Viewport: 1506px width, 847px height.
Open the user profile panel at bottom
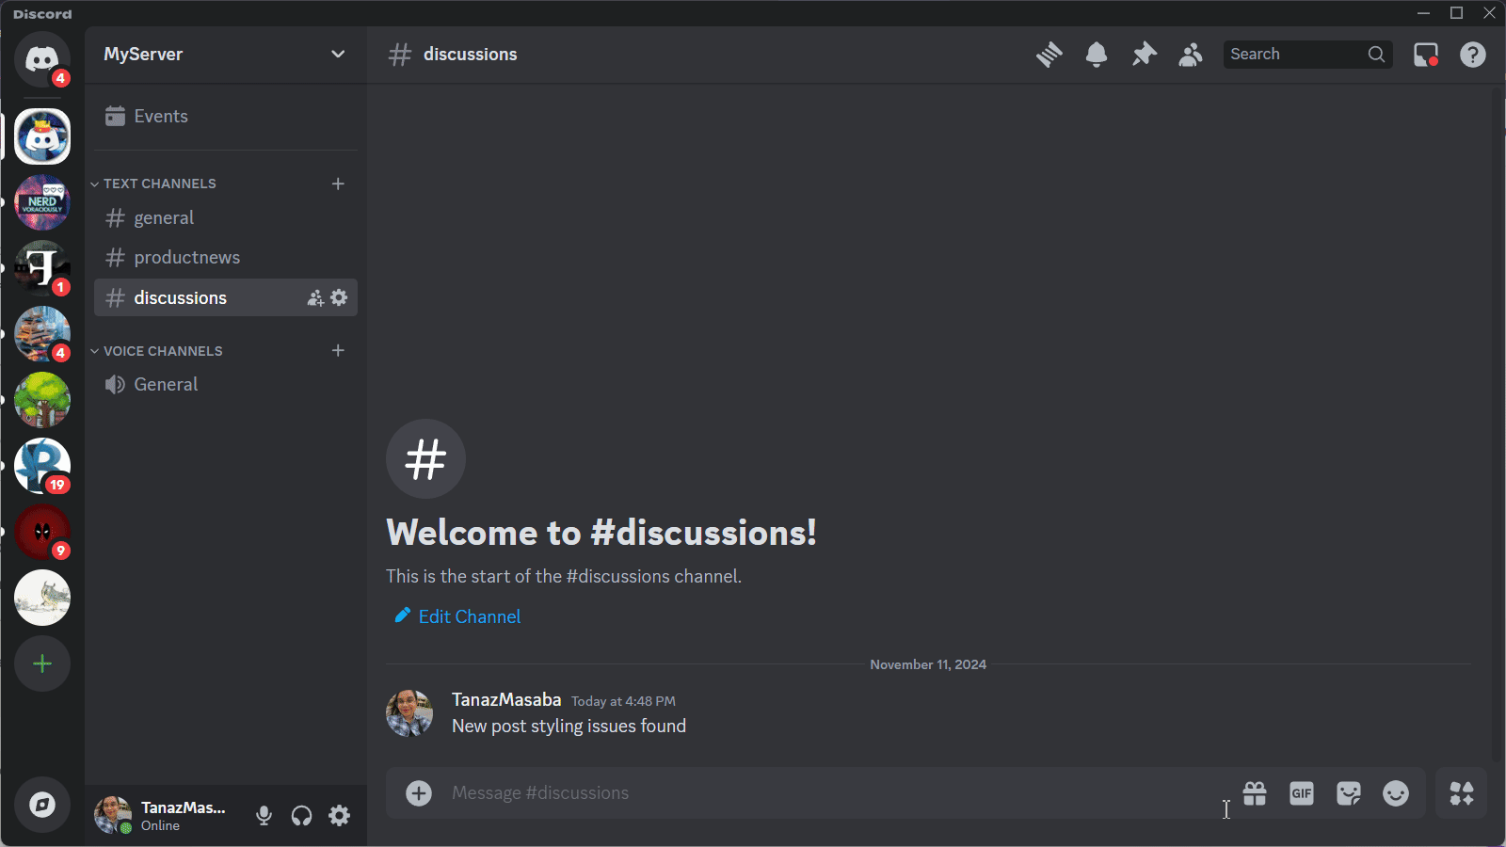pos(165,816)
